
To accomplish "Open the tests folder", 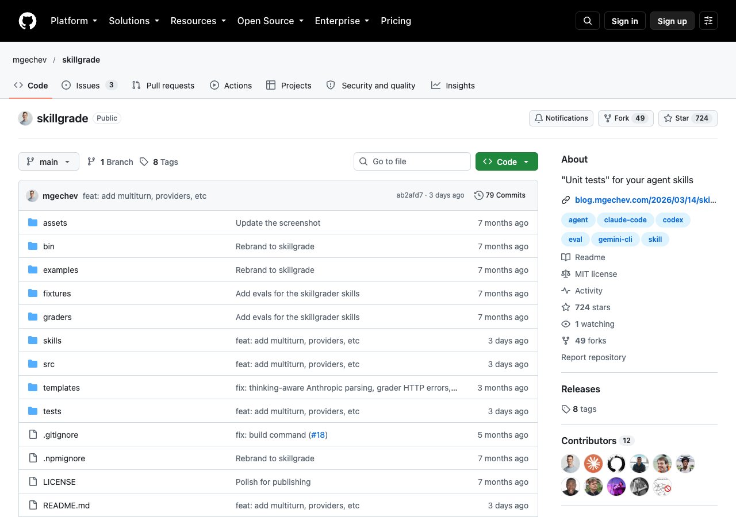I will click(52, 411).
